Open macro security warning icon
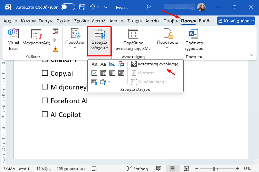 (x=55, y=49)
